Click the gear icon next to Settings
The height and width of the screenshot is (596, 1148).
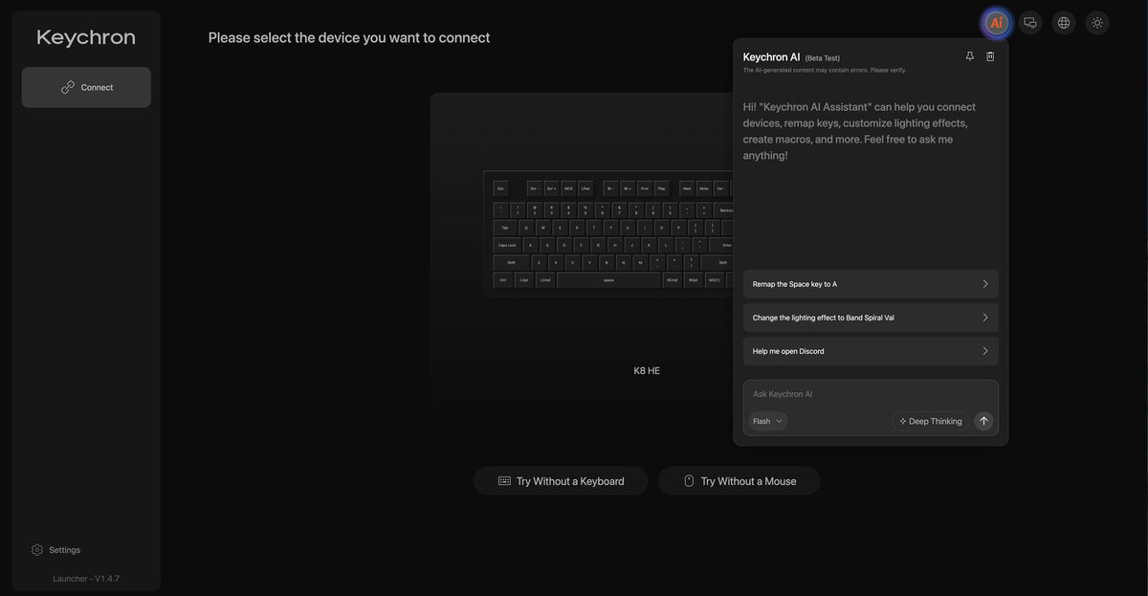click(37, 550)
